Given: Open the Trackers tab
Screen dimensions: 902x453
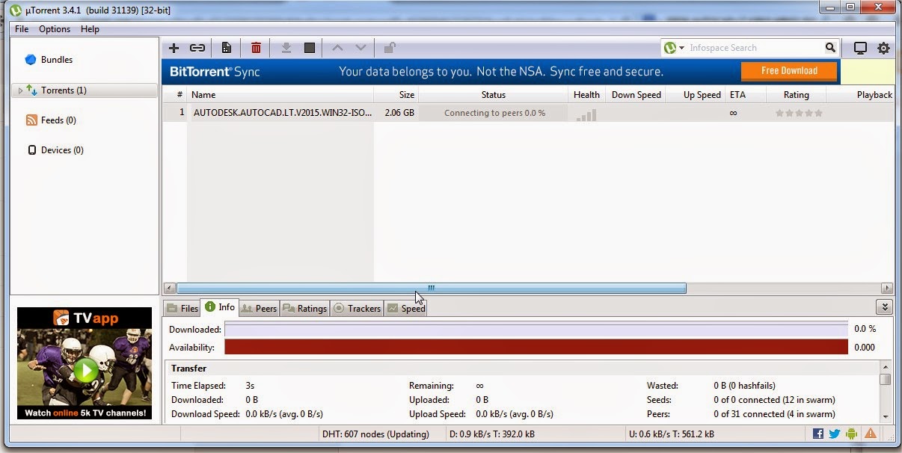Looking at the screenshot, I should click(357, 308).
